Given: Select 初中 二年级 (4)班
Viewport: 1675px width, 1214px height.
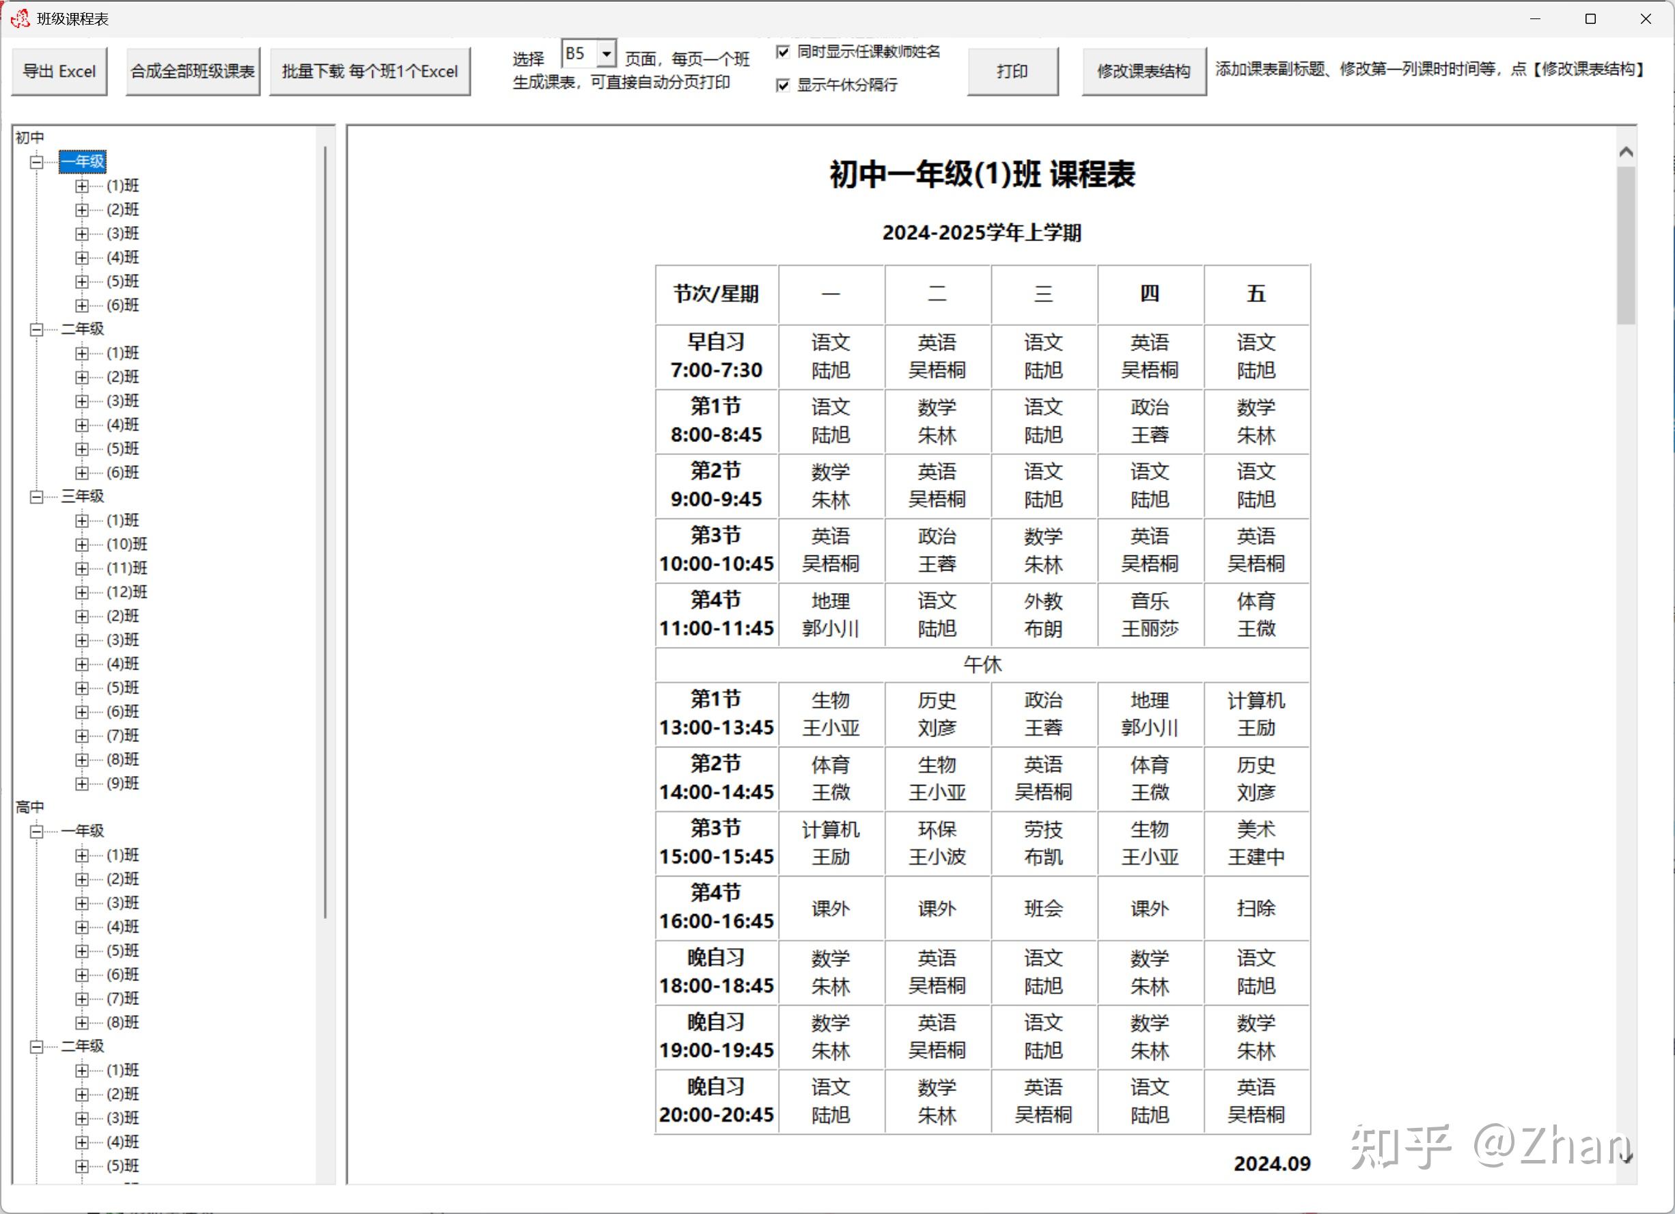Looking at the screenshot, I should pyautogui.click(x=122, y=425).
